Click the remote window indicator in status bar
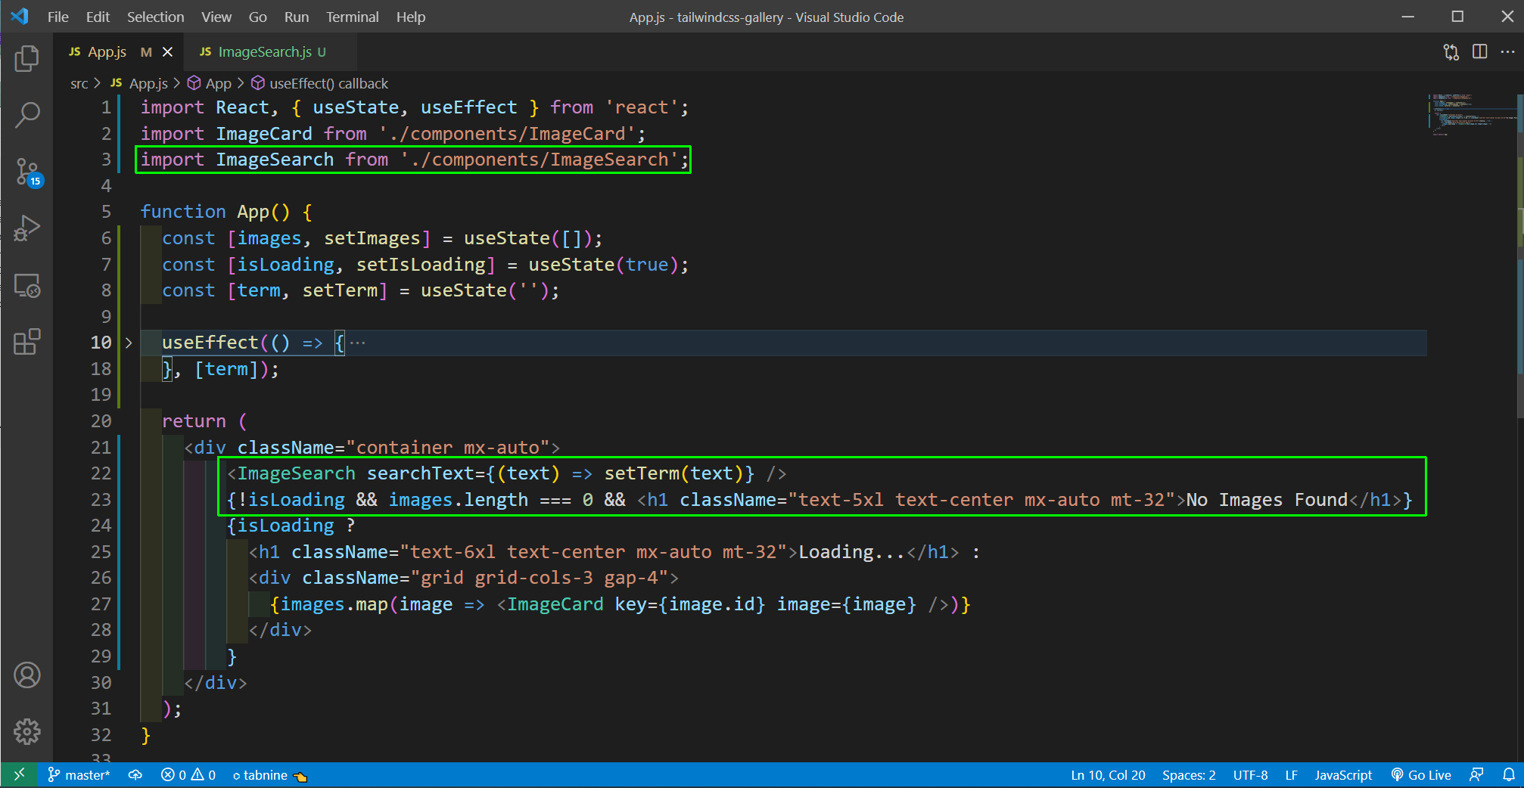Image resolution: width=1524 pixels, height=788 pixels. coord(19,775)
